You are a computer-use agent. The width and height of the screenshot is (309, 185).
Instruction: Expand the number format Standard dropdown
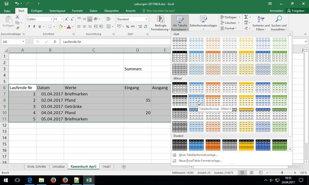[x=146, y=19]
